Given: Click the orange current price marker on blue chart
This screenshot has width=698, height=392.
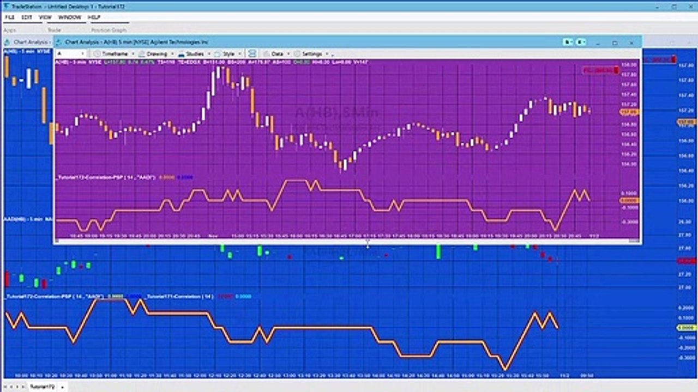Looking at the screenshot, I should click(x=686, y=122).
